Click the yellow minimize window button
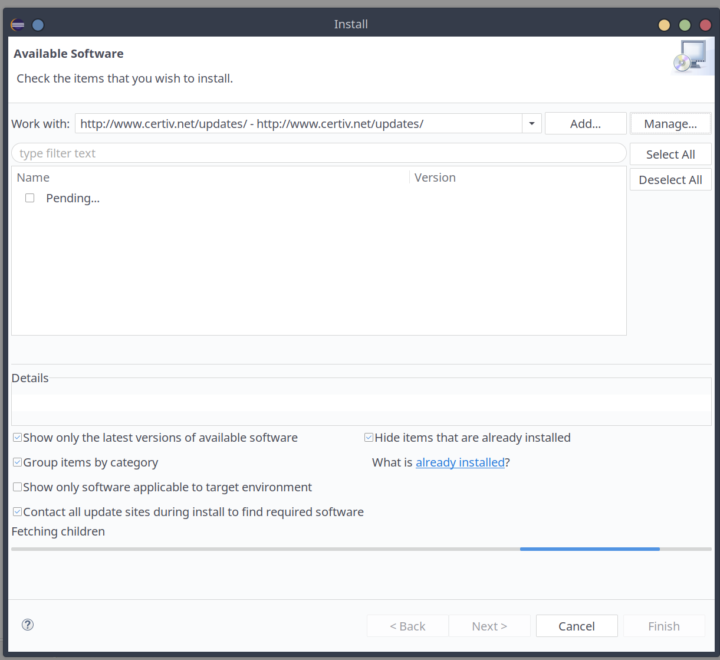The height and width of the screenshot is (660, 720). coord(664,25)
